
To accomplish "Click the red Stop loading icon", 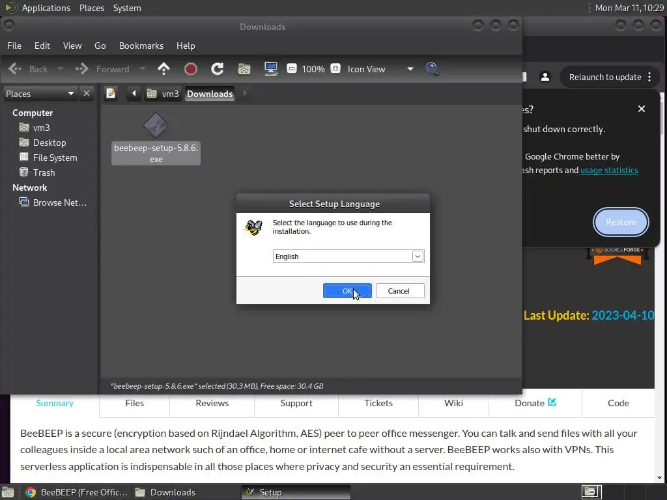I will coord(191,69).
